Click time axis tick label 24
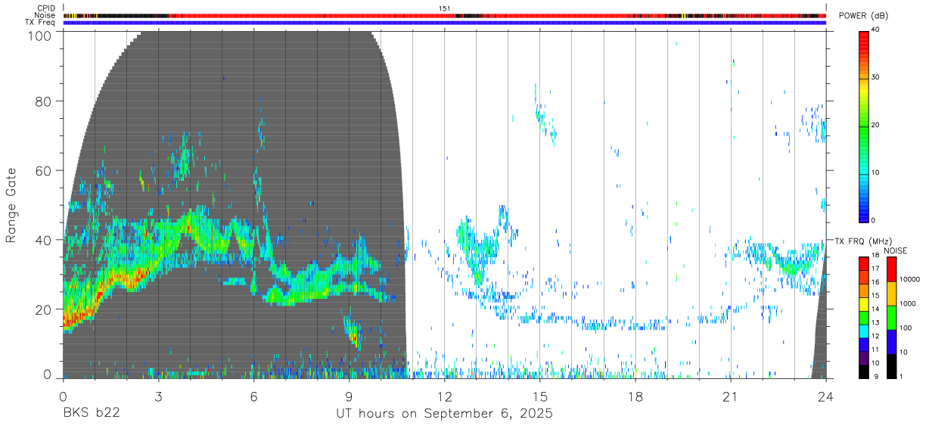 coord(826,396)
